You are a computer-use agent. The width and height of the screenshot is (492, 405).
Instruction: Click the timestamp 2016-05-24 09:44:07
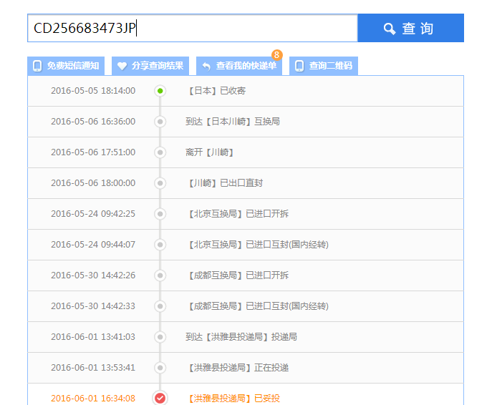(93, 245)
